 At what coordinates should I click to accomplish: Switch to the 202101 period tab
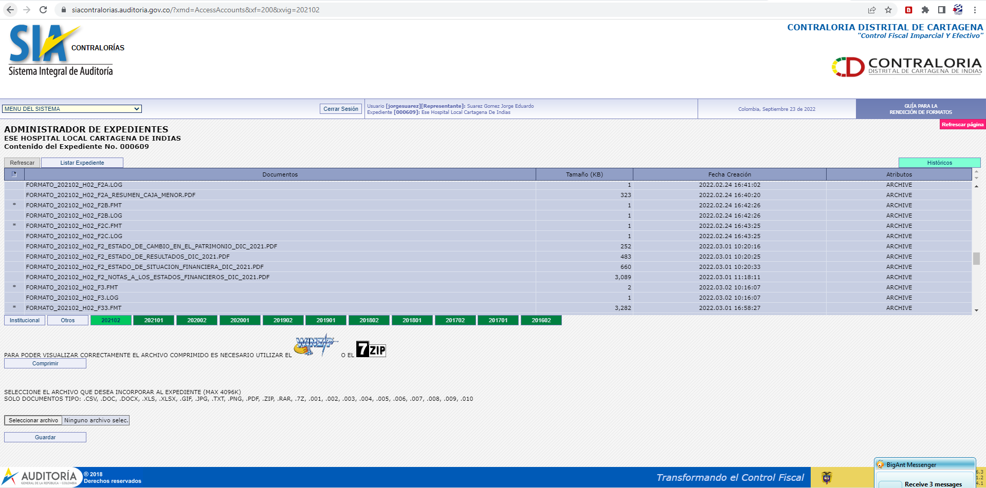(x=154, y=320)
